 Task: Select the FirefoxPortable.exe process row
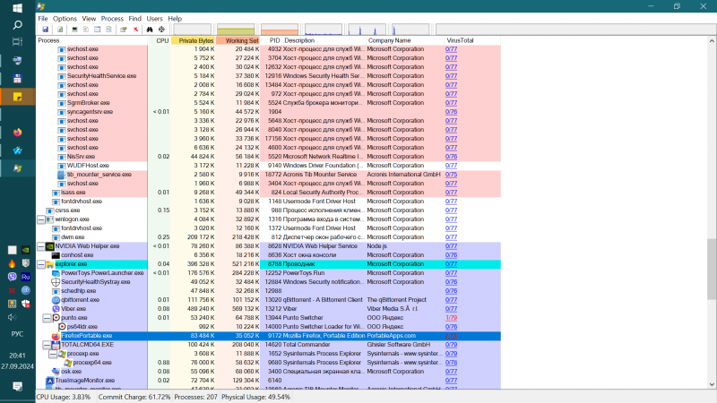coord(268,336)
